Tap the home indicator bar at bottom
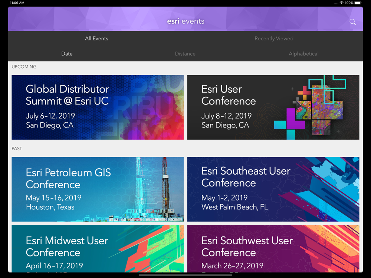Viewport: 371px width, 278px height. click(185, 275)
